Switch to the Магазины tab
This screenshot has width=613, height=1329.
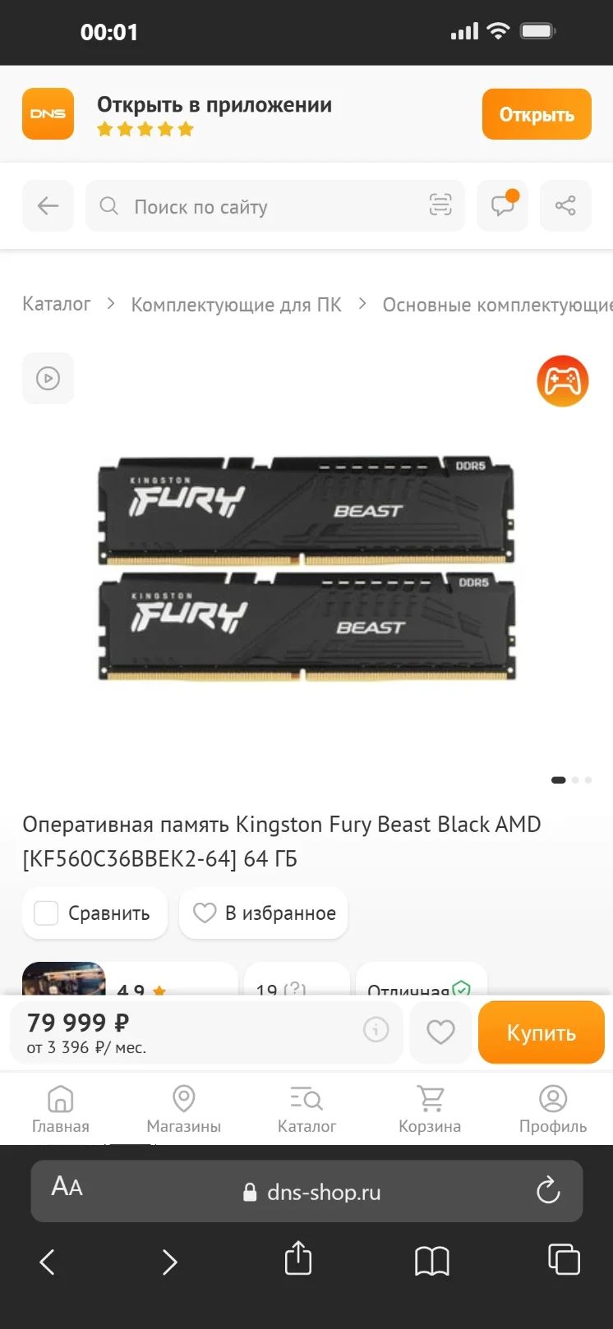(x=184, y=1109)
